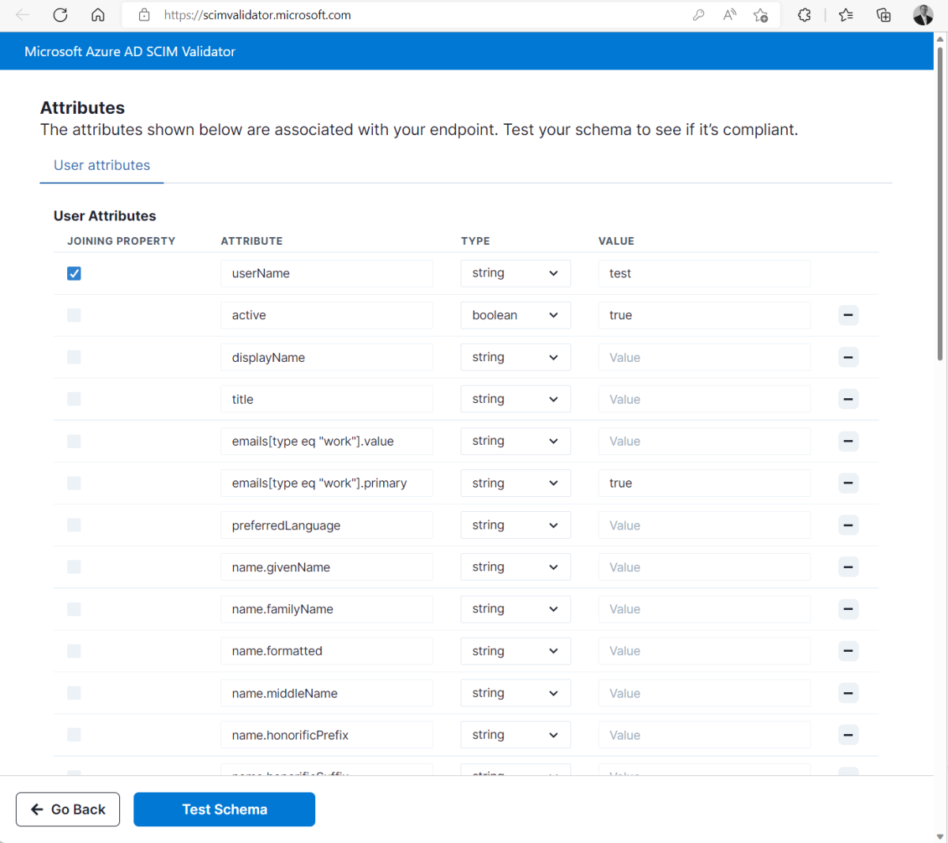Remove the name.honorificPrefix row
Image resolution: width=948 pixels, height=843 pixels.
pos(848,735)
